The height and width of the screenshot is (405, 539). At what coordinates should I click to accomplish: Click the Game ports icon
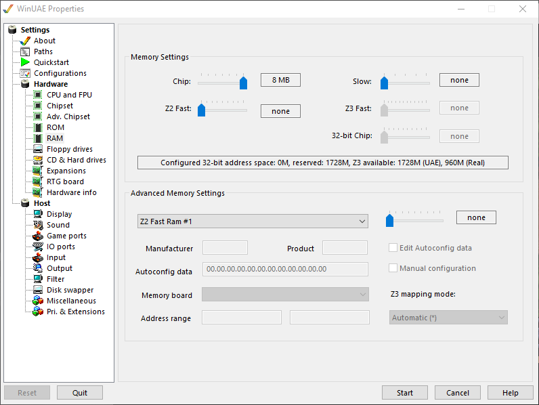pos(38,236)
